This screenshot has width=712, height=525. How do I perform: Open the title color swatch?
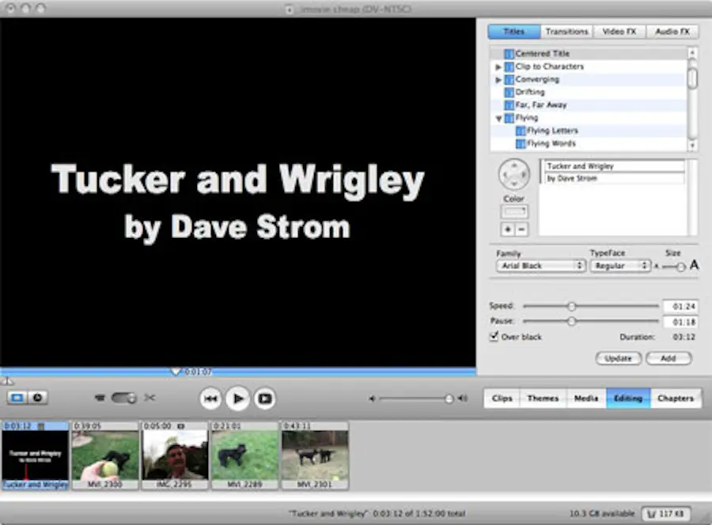coord(514,212)
